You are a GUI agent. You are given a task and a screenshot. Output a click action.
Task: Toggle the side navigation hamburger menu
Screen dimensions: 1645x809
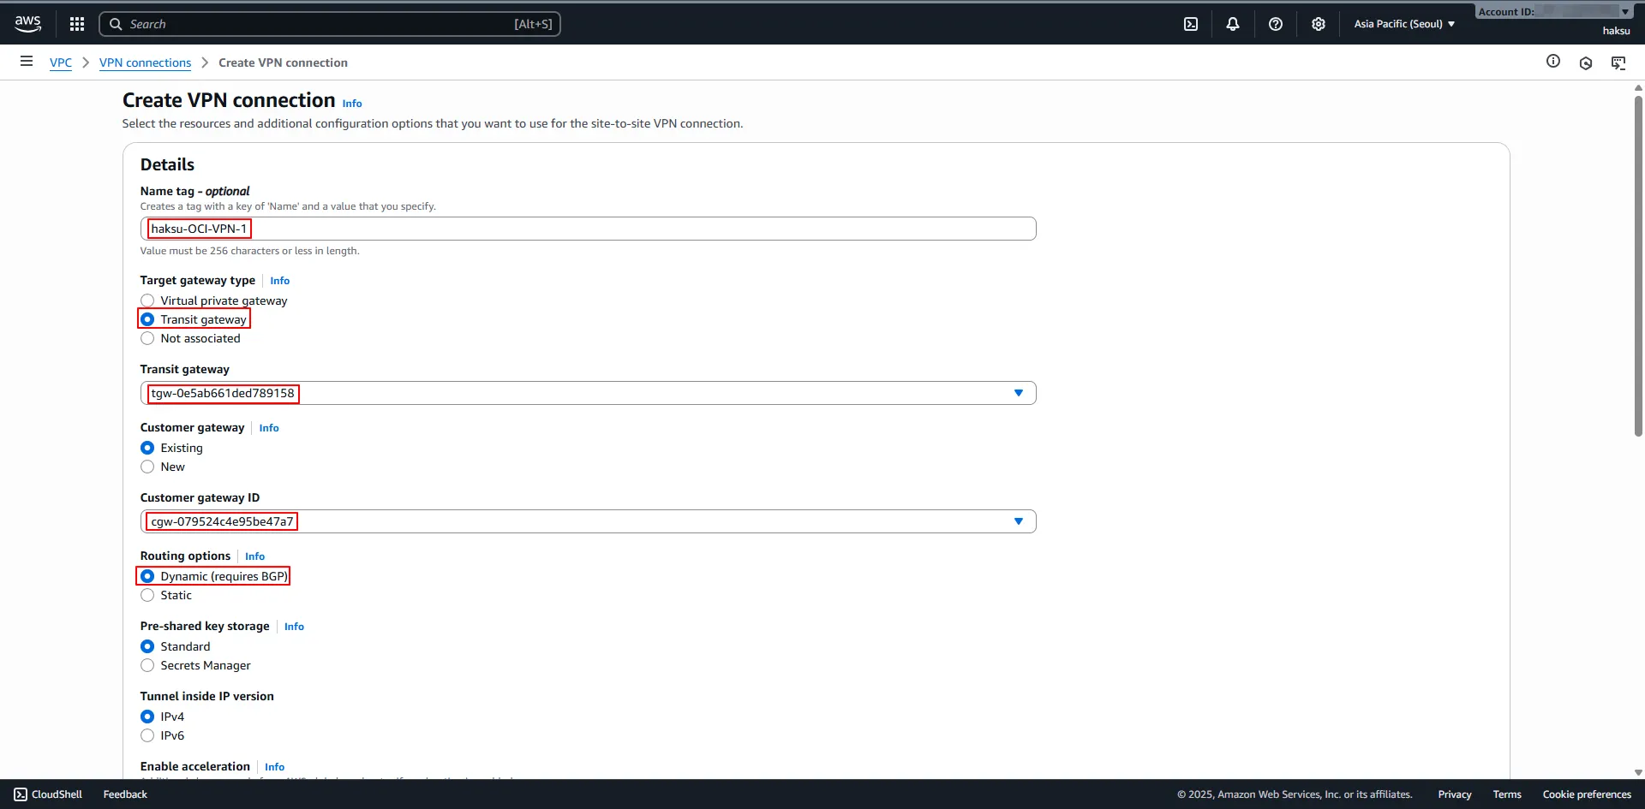tap(27, 62)
